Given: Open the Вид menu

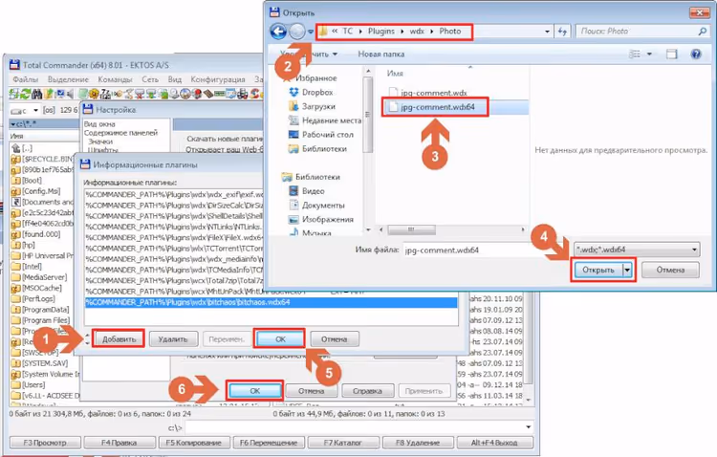Looking at the screenshot, I should point(175,79).
